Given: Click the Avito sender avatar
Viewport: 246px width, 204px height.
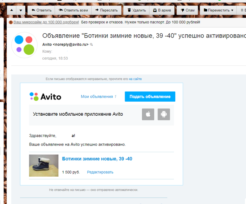Looking at the screenshot, I should (x=24, y=45).
